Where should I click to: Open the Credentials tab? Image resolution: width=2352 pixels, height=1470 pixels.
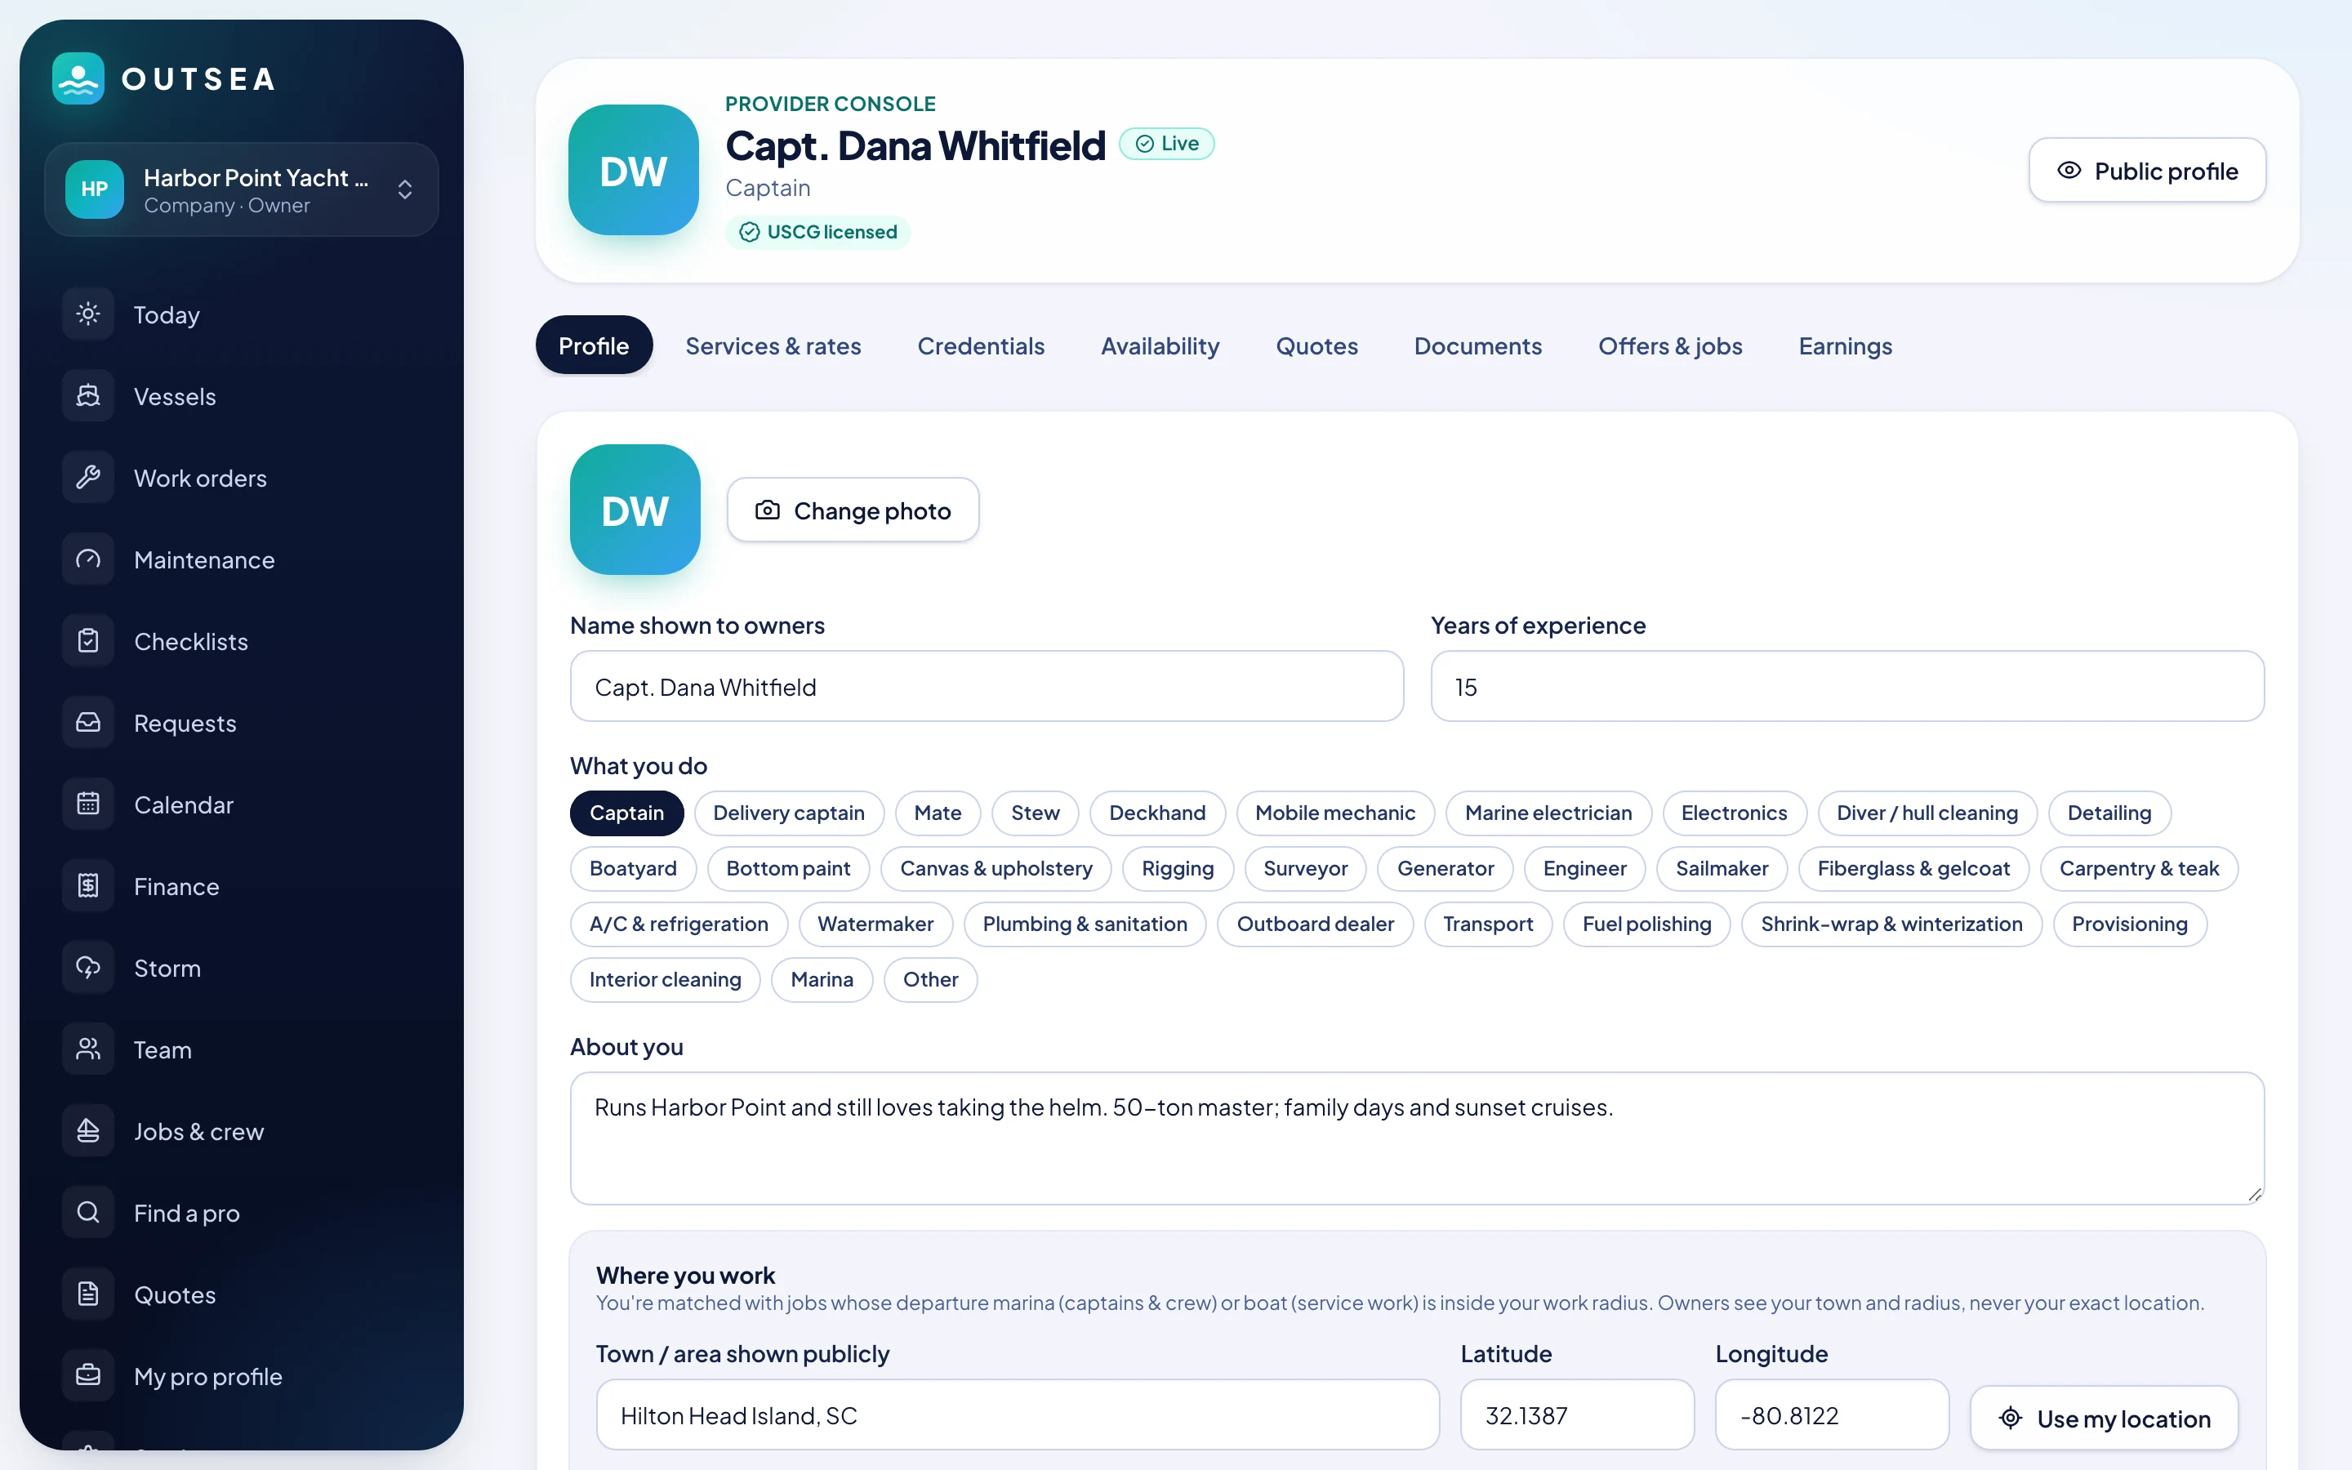point(981,345)
